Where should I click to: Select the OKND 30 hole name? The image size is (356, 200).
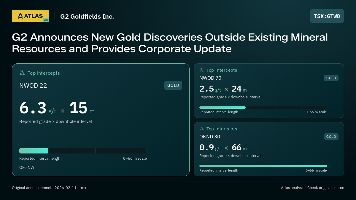(x=210, y=137)
